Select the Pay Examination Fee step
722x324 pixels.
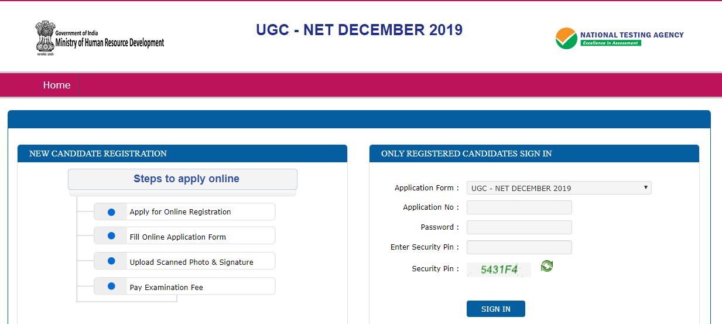tap(166, 288)
